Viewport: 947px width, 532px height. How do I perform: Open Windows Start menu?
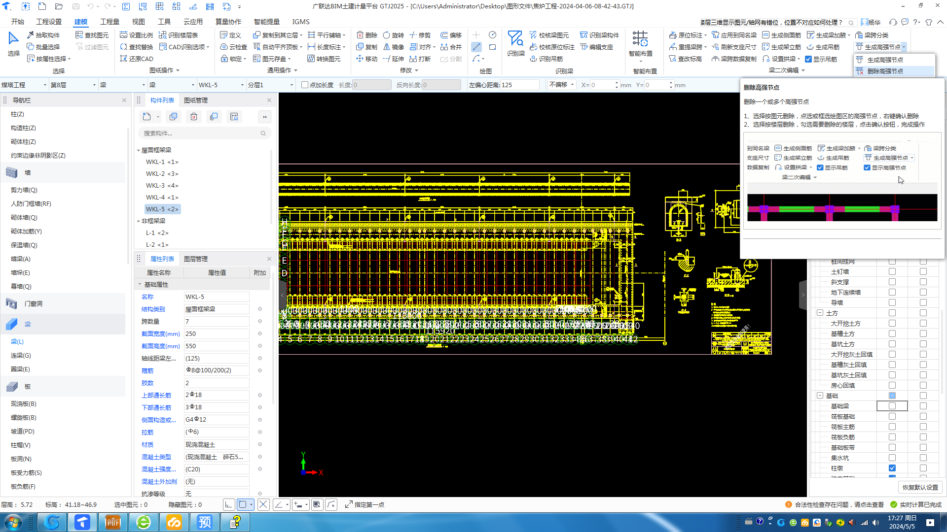point(13,522)
